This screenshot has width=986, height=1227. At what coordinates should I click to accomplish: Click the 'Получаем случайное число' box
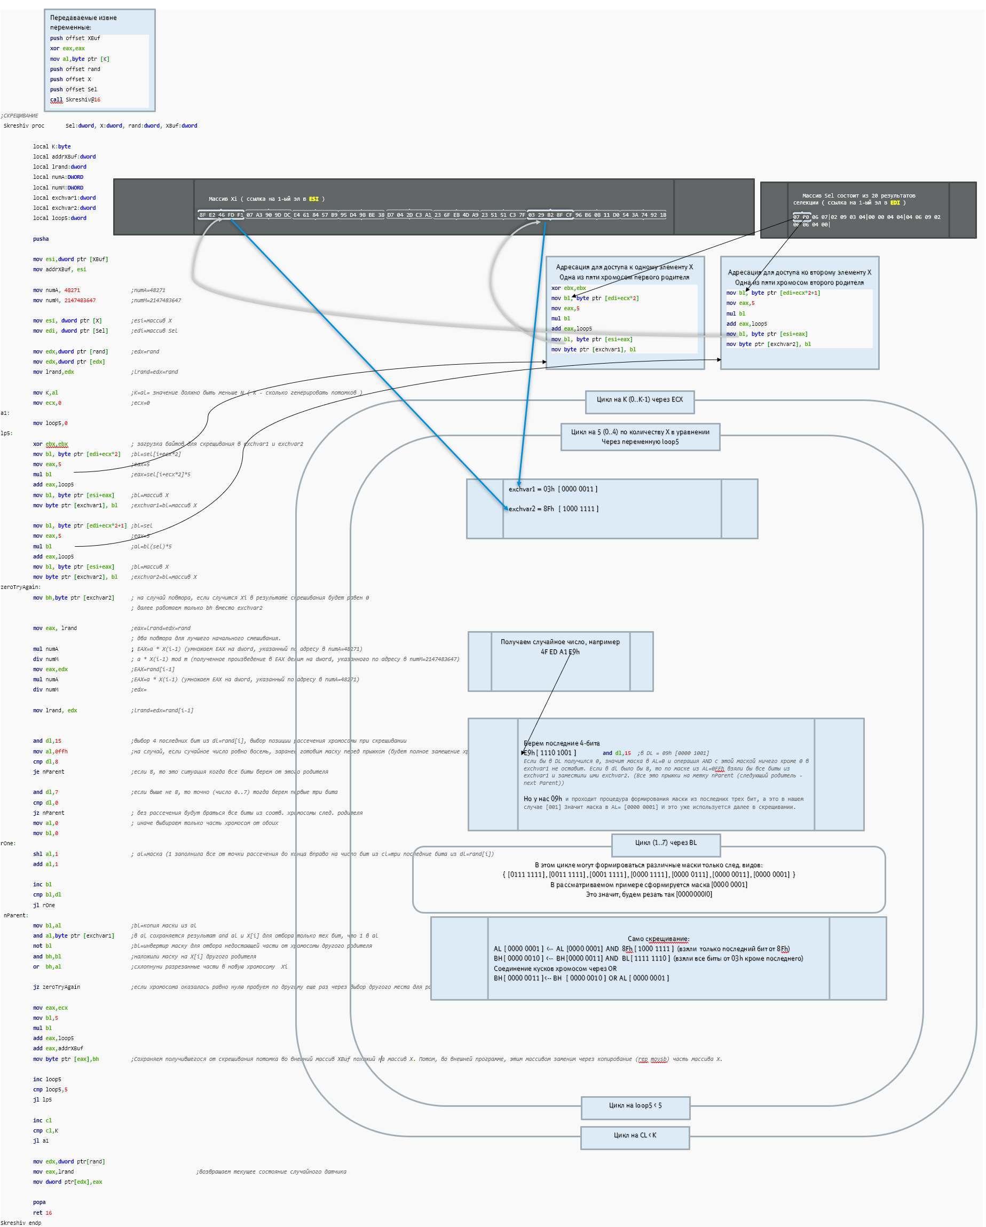(x=561, y=662)
